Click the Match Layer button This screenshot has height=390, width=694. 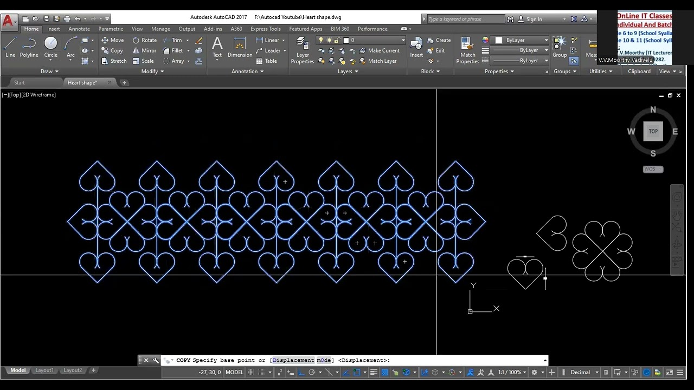point(378,61)
